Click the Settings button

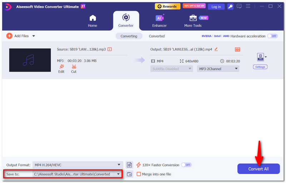pyautogui.click(x=260, y=67)
